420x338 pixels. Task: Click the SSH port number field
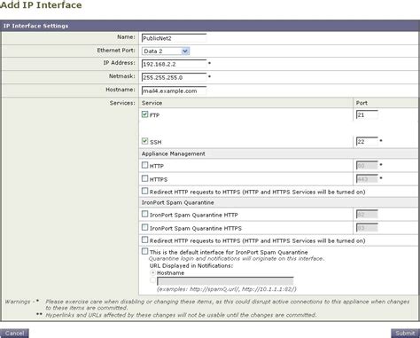367,141
